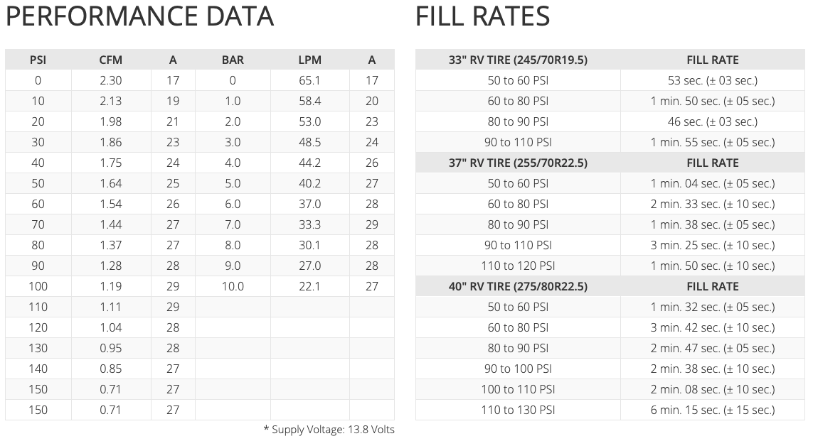Select the BAR column header

[x=233, y=60]
